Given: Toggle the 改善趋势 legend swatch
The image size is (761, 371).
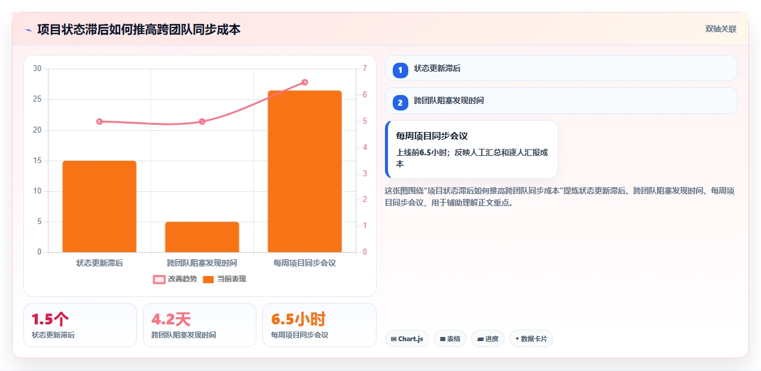Looking at the screenshot, I should point(159,279).
